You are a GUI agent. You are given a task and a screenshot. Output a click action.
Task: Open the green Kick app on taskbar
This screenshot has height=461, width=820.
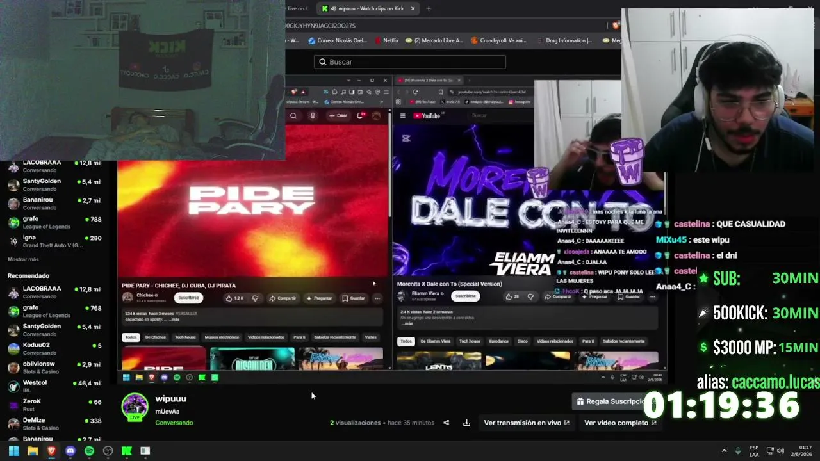point(127,451)
